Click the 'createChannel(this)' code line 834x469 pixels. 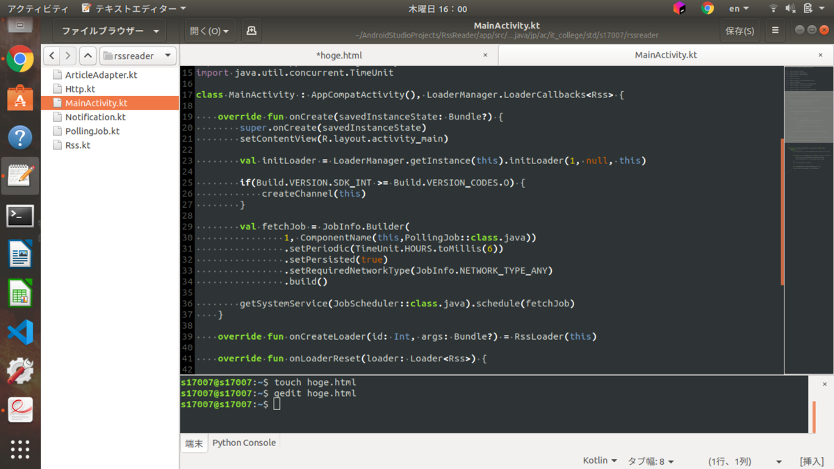click(313, 194)
